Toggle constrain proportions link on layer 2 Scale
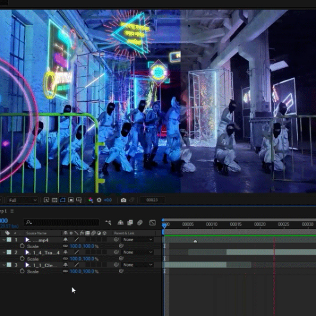The width and height of the screenshot is (316, 316). (65, 259)
